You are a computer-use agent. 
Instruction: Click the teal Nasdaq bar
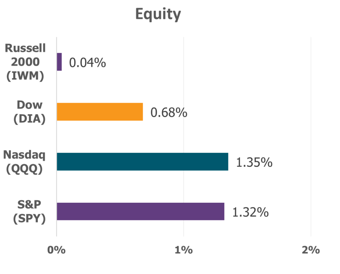pos(142,162)
